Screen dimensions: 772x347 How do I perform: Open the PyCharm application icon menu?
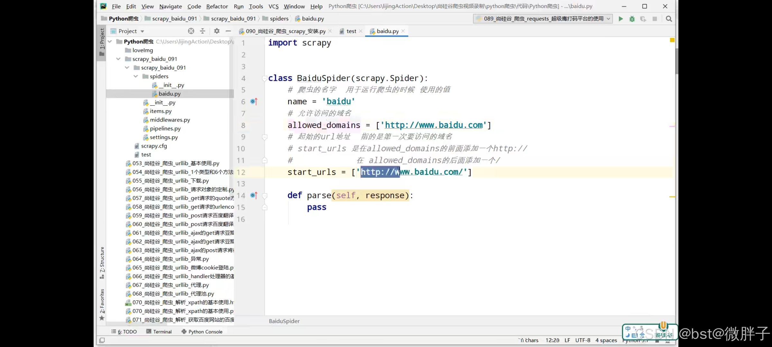coord(103,6)
